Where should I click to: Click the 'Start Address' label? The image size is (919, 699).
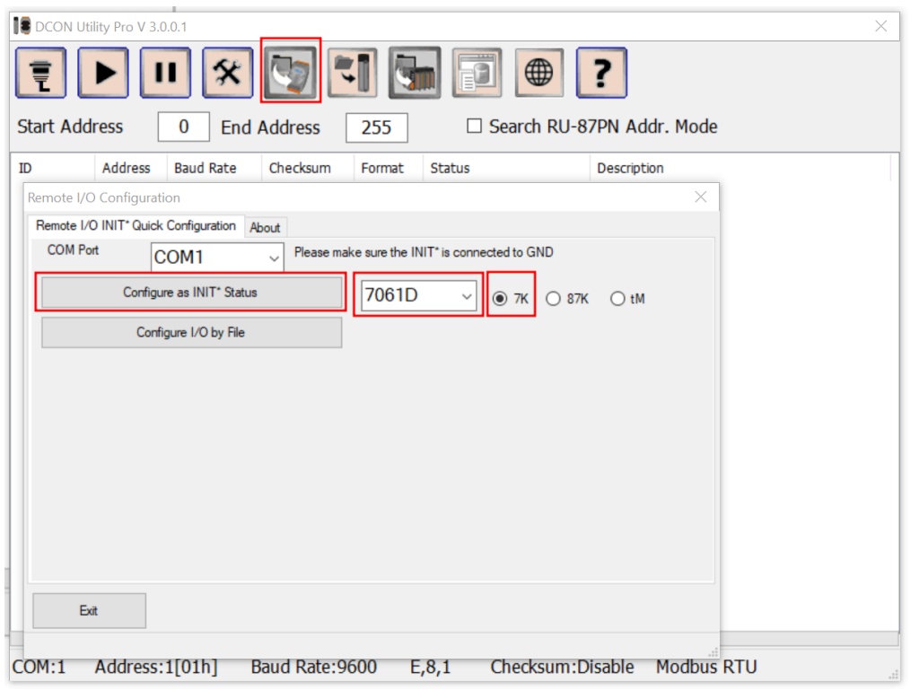(70, 127)
